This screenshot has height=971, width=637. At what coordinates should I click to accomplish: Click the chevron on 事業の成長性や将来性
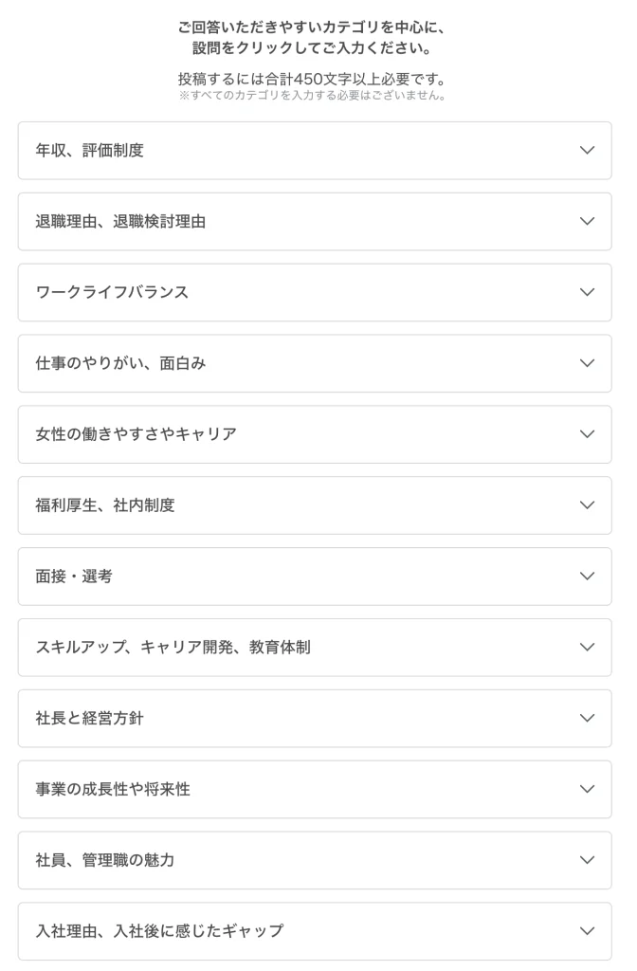586,789
